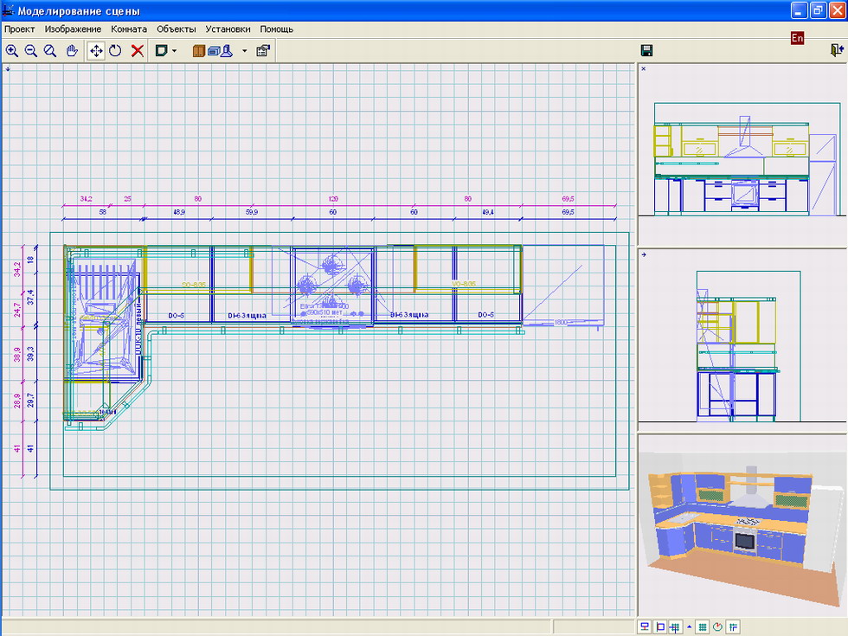Click the zoom in magnifier icon

[x=12, y=51]
